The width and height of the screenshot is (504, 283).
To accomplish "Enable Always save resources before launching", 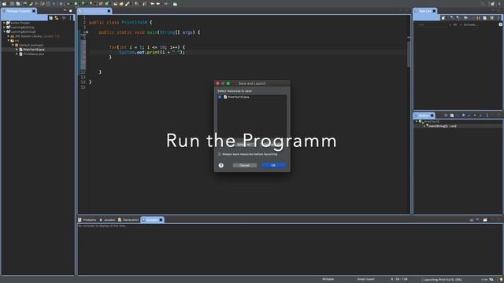I will tap(220, 154).
